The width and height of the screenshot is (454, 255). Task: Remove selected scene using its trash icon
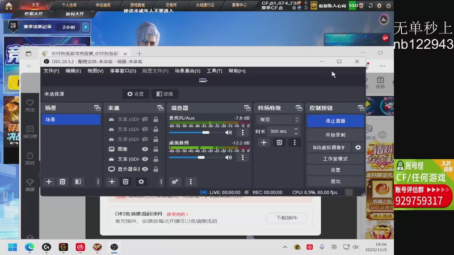[62, 181]
